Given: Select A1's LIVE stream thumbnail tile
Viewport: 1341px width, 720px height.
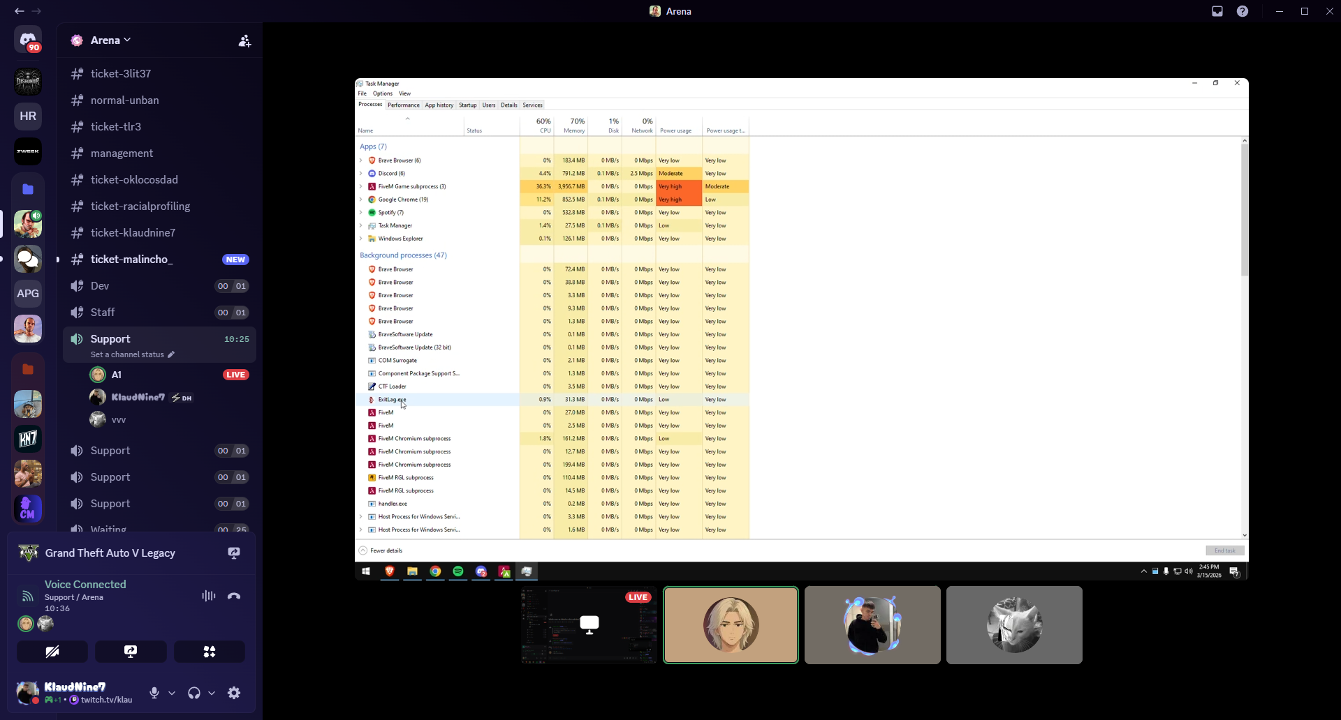Looking at the screenshot, I should pyautogui.click(x=589, y=625).
